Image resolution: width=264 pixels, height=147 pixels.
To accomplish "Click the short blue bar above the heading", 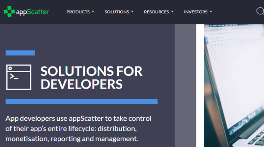I will coord(20,53).
